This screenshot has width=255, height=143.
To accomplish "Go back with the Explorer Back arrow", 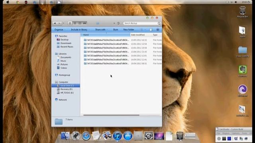I will 55,23.
